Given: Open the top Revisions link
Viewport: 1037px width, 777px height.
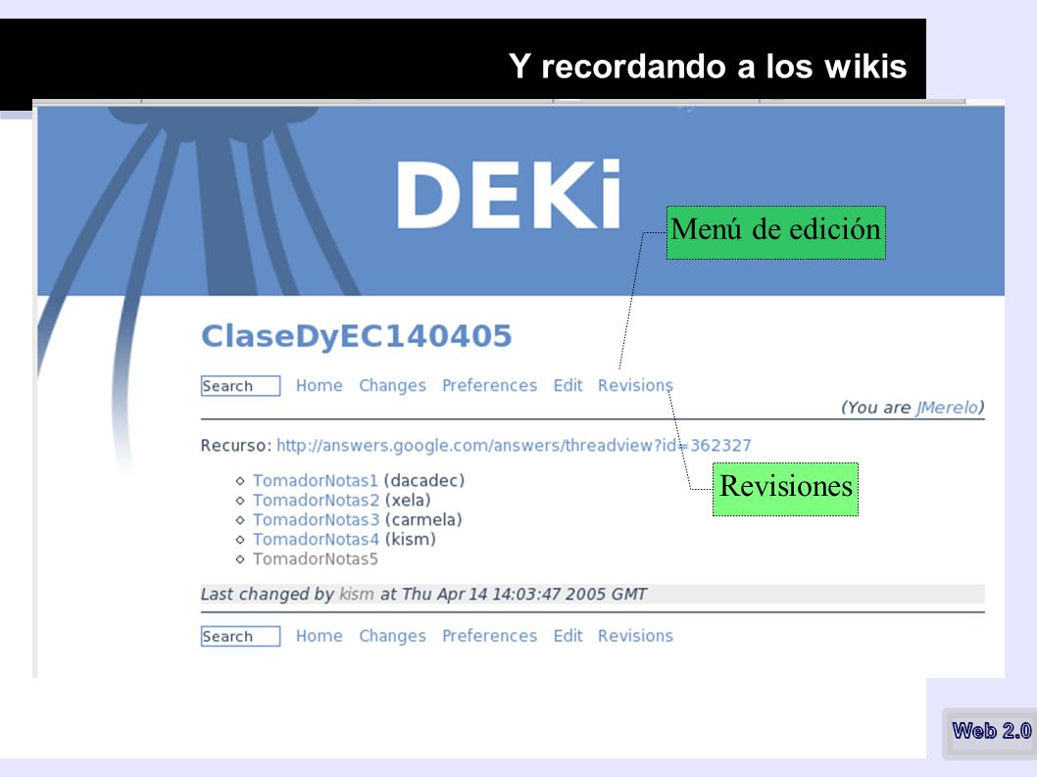Looking at the screenshot, I should click(x=635, y=385).
